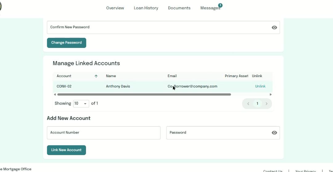Click the Account column sort arrow
The image size is (333, 172).
[x=96, y=76]
